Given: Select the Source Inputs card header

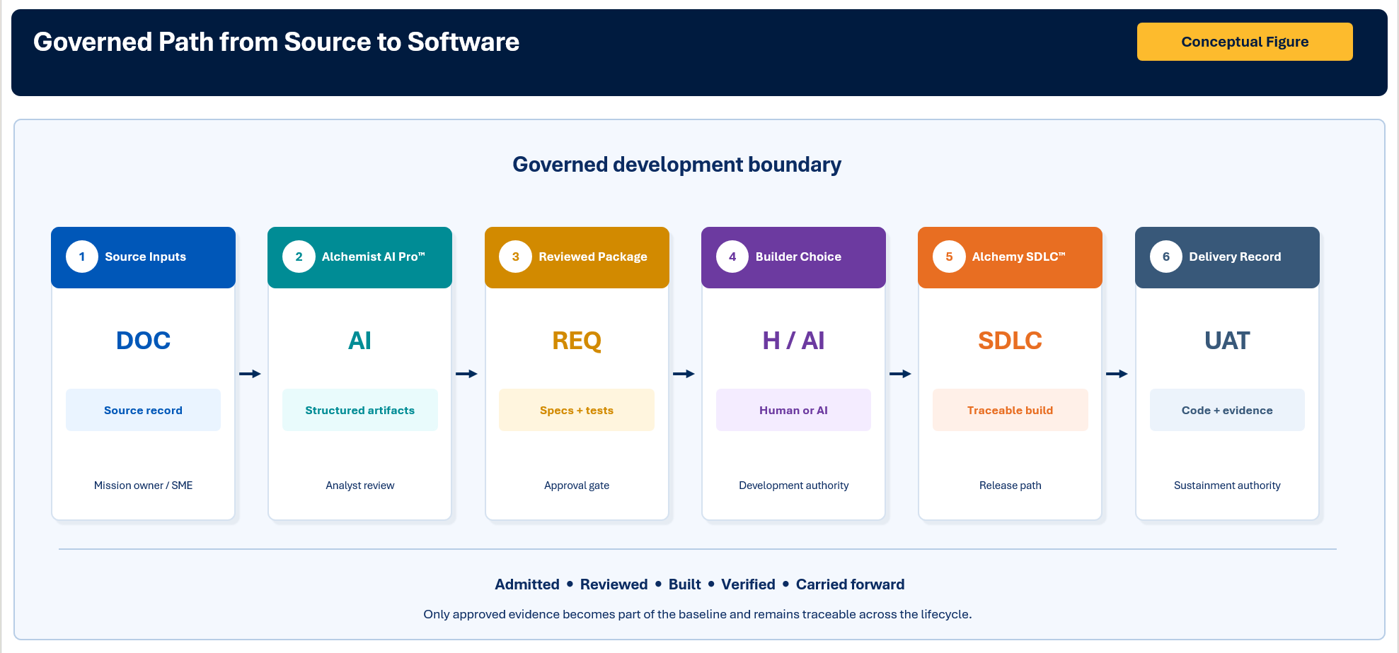Looking at the screenshot, I should point(143,257).
